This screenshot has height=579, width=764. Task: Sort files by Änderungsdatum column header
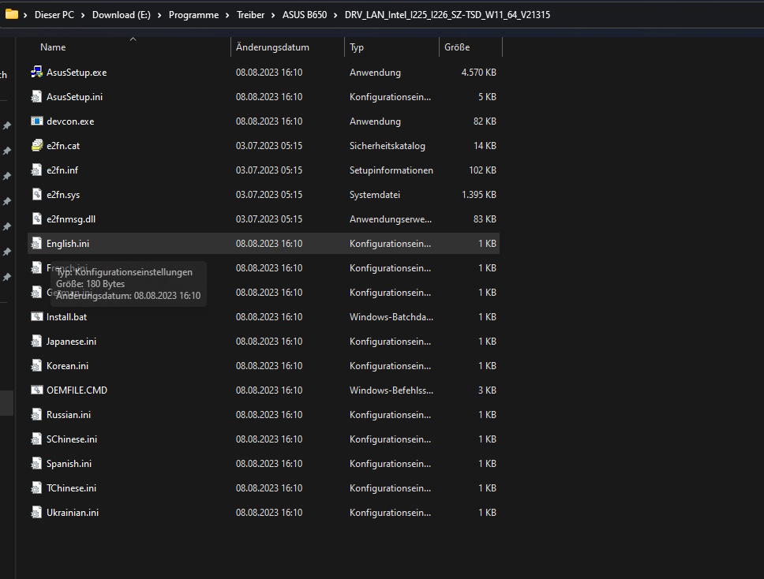click(272, 47)
